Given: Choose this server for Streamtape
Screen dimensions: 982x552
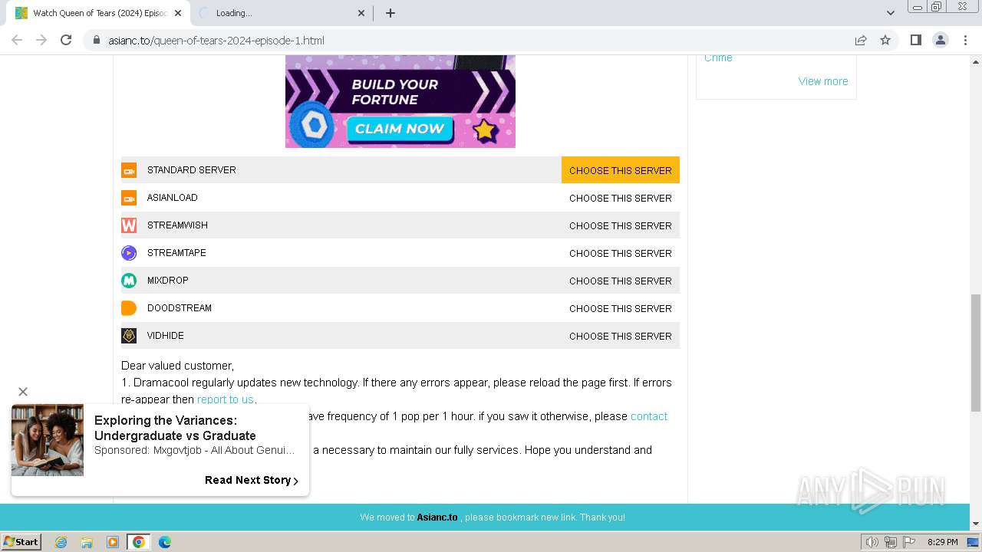Looking at the screenshot, I should [621, 253].
